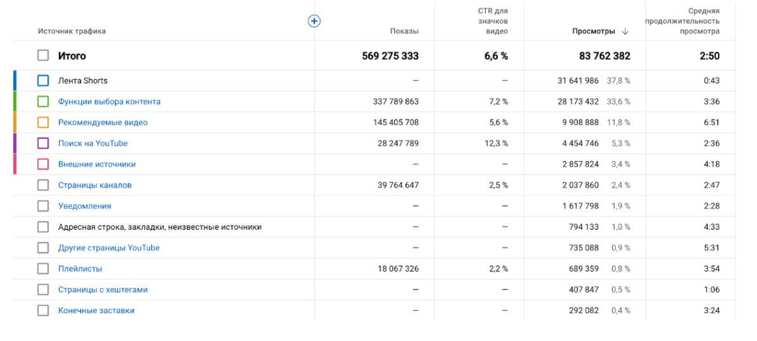
Task: Click the average duration 5:31
Action: pos(711,248)
